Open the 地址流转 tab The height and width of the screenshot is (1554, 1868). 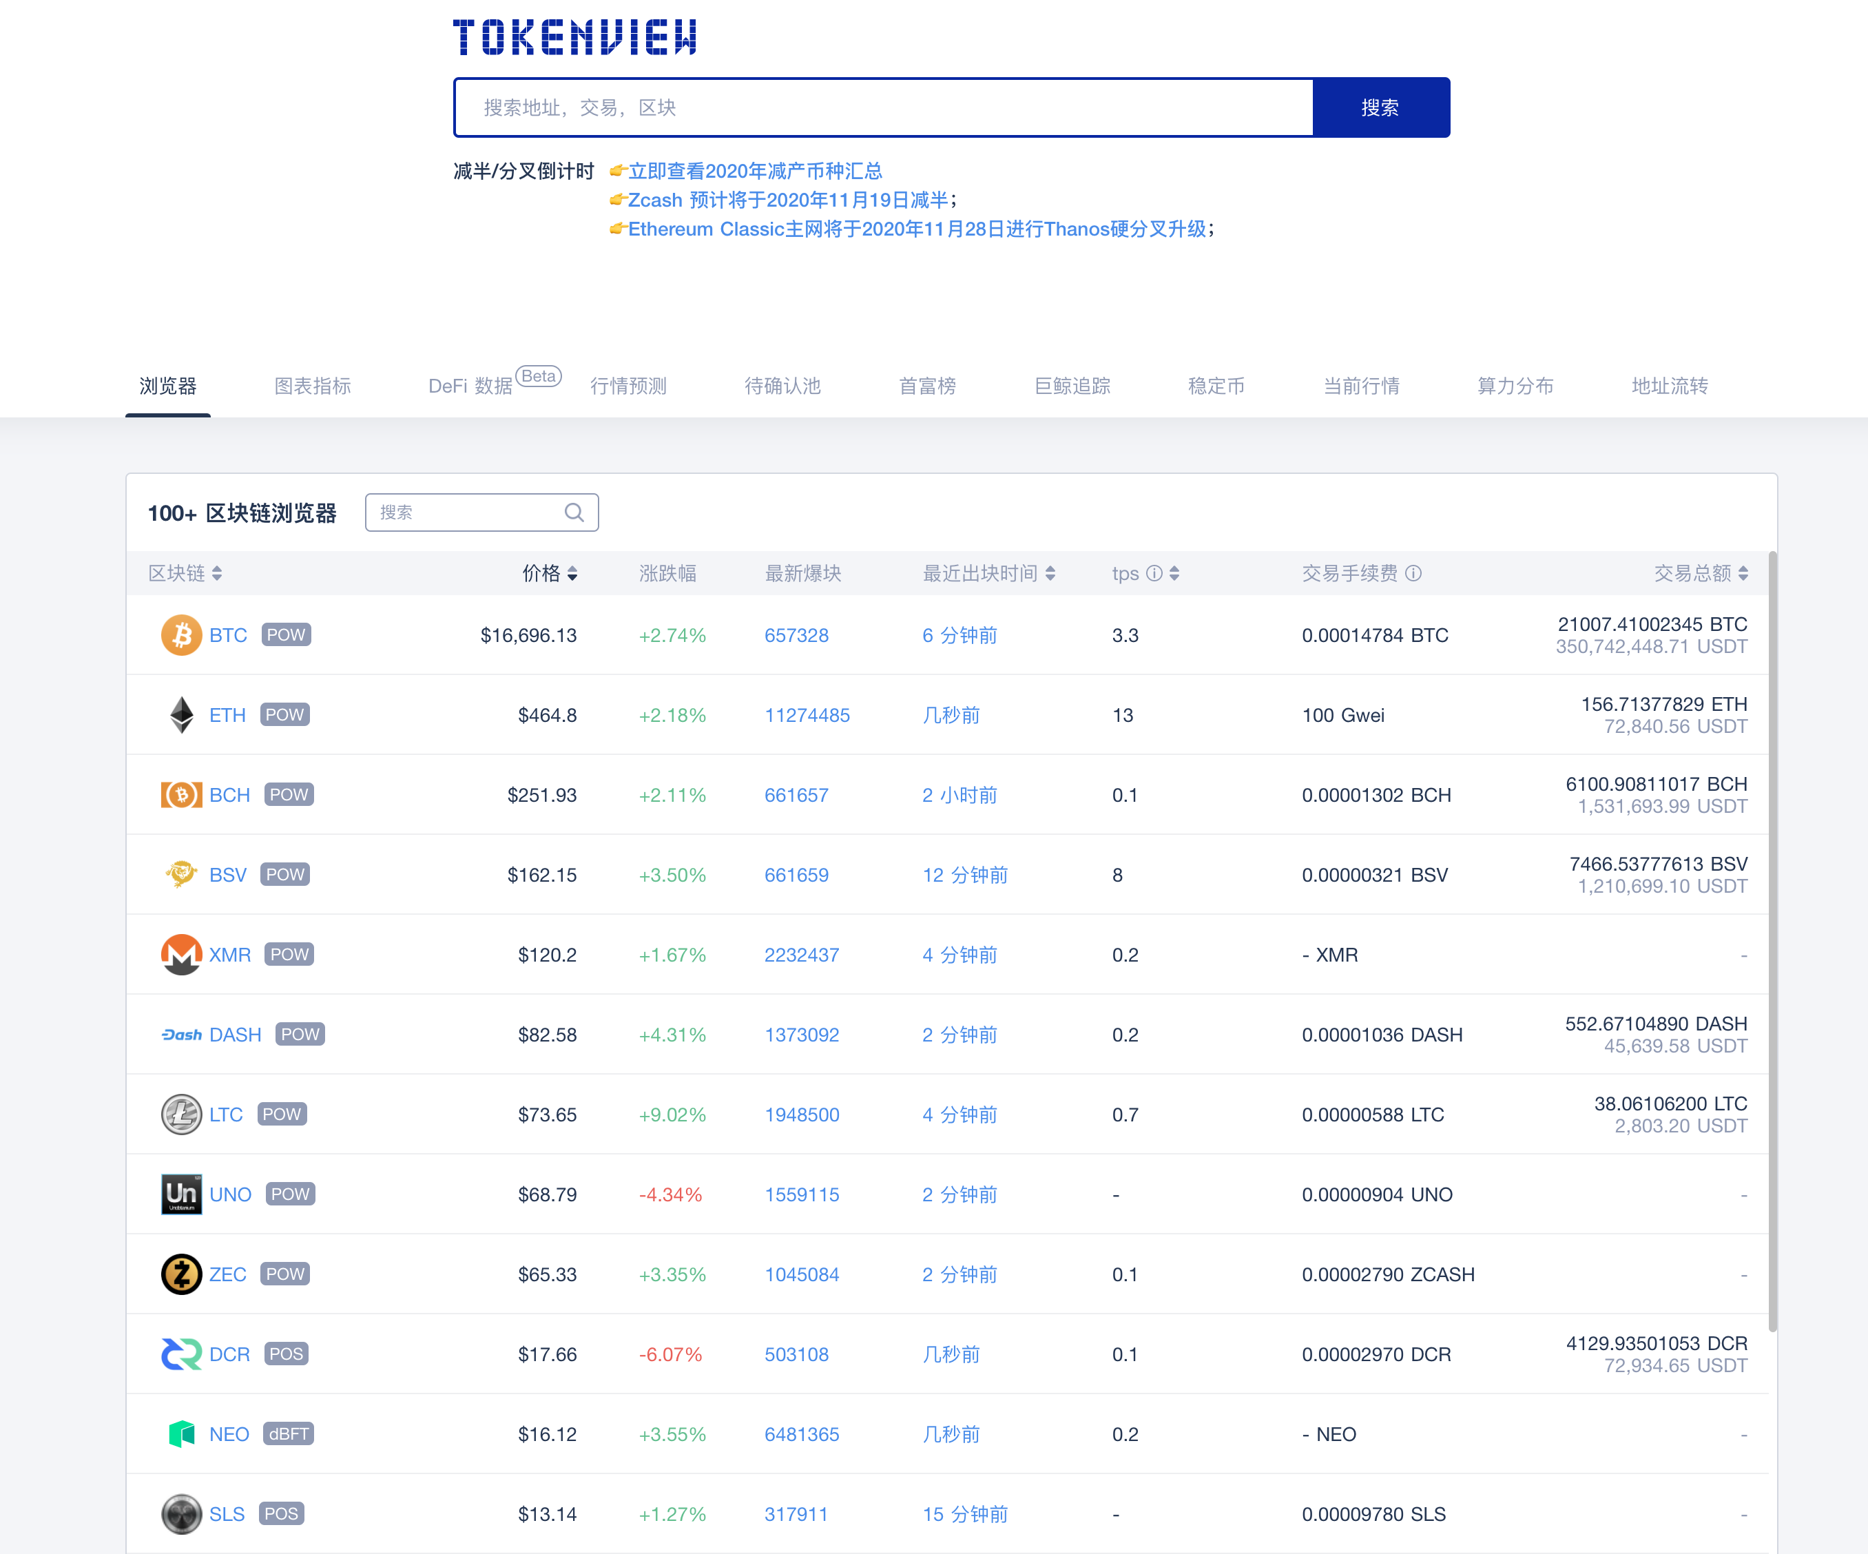[x=1670, y=386]
